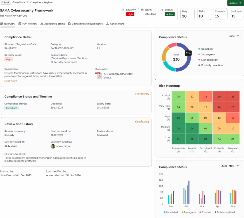Switch to the PDF Preview tab
This screenshot has height=218, width=244.
coord(28,24)
